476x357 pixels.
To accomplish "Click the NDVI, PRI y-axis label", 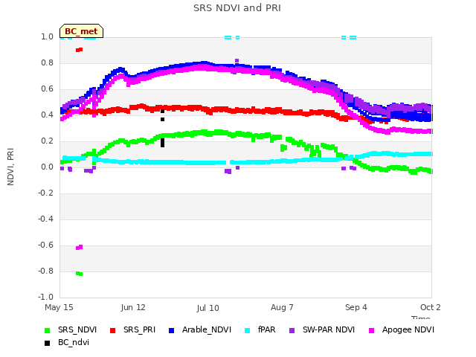I will [10, 167].
